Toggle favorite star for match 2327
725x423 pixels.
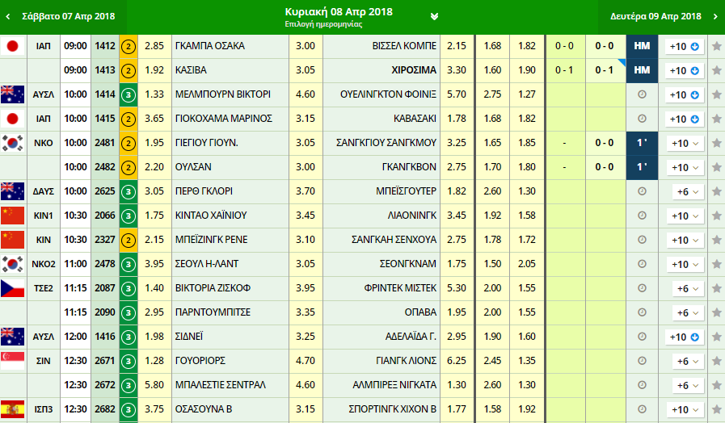(716, 240)
